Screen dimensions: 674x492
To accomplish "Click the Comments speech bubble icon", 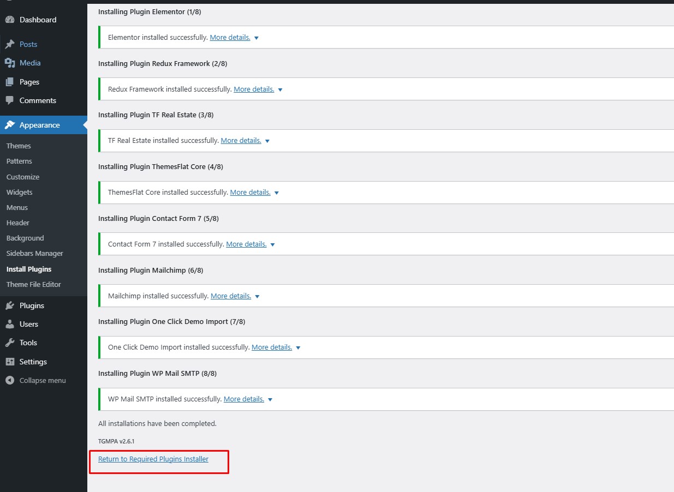I will click(x=10, y=100).
